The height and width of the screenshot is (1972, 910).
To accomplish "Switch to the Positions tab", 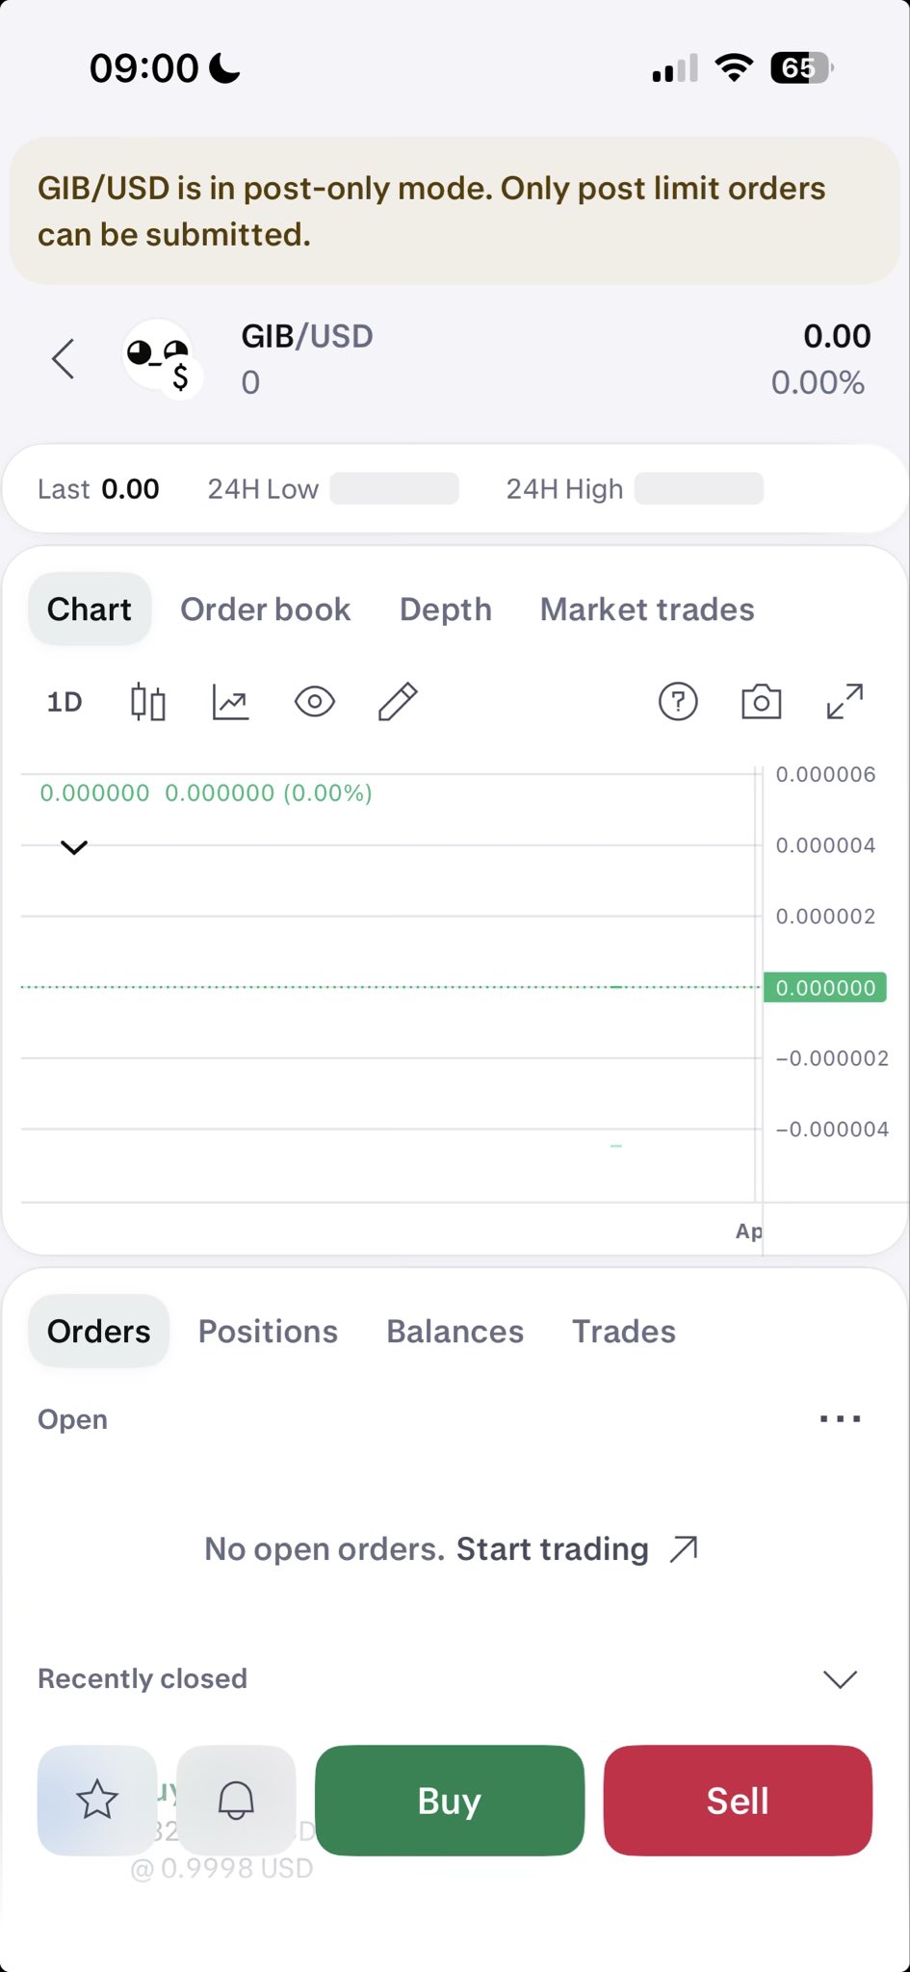I will pyautogui.click(x=268, y=1332).
